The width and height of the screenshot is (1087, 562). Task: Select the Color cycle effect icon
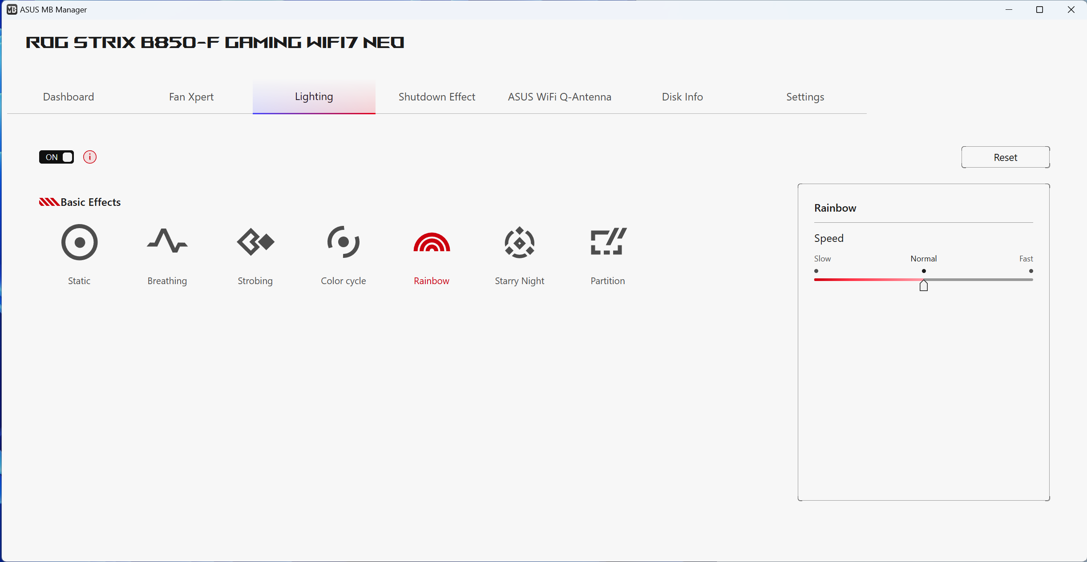pos(343,242)
